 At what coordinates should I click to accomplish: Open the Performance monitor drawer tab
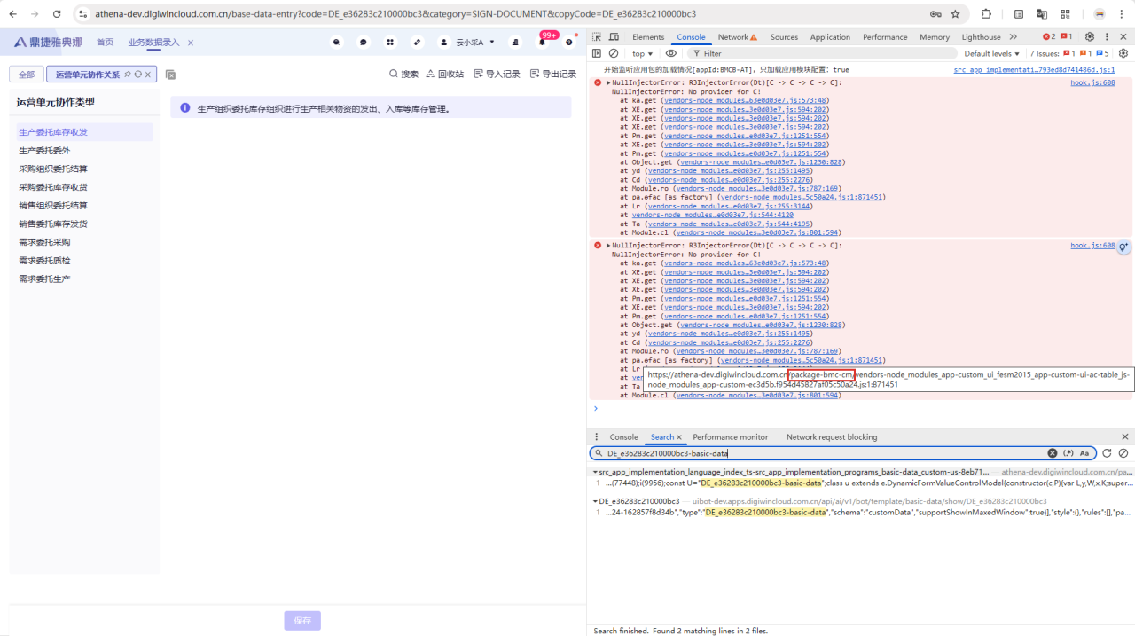(x=731, y=437)
